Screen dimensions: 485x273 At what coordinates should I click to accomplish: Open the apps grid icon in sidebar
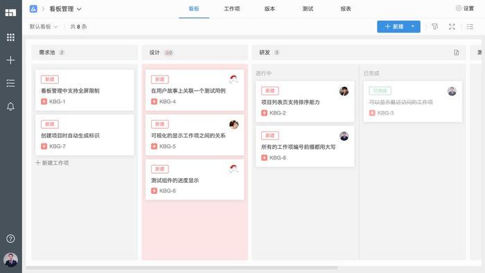click(10, 37)
